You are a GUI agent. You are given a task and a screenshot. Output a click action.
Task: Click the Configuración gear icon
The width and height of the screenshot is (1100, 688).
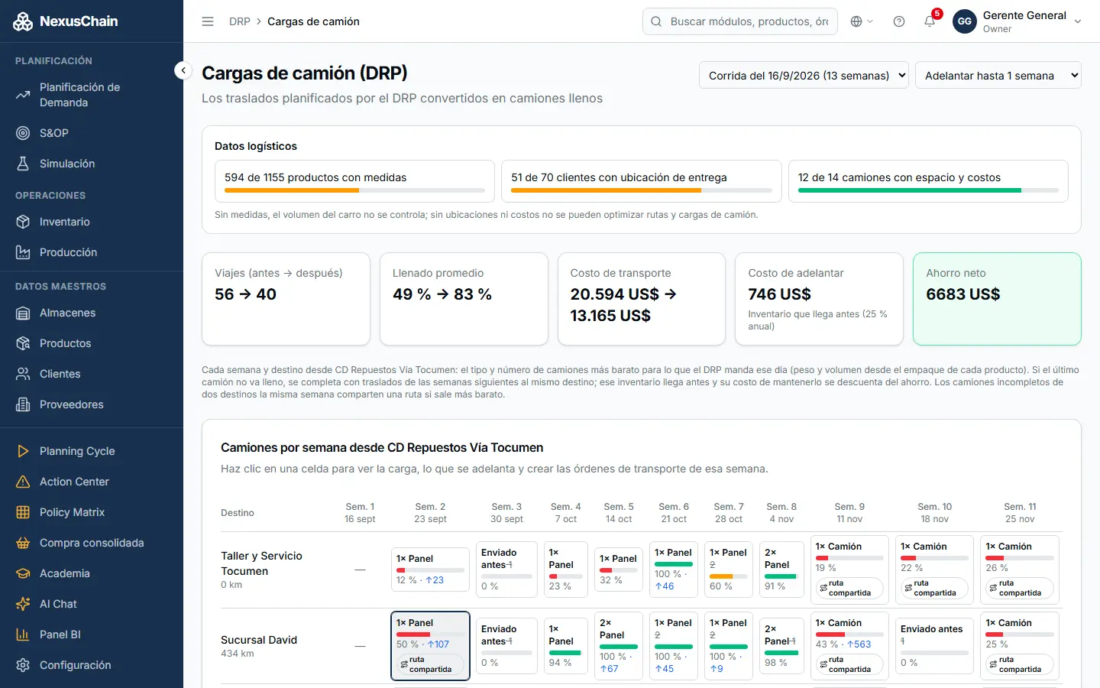click(23, 665)
